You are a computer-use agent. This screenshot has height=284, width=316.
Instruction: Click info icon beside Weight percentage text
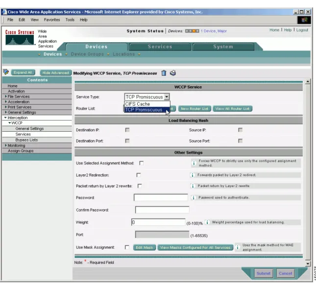click(207, 222)
